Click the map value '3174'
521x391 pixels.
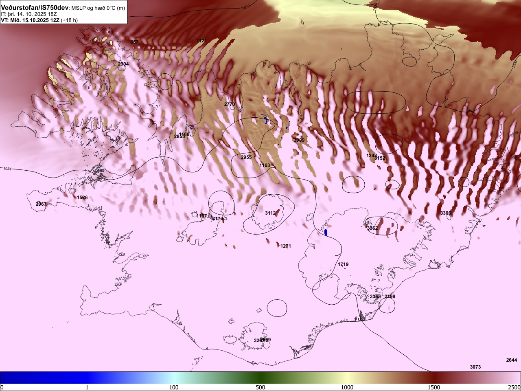click(218, 219)
